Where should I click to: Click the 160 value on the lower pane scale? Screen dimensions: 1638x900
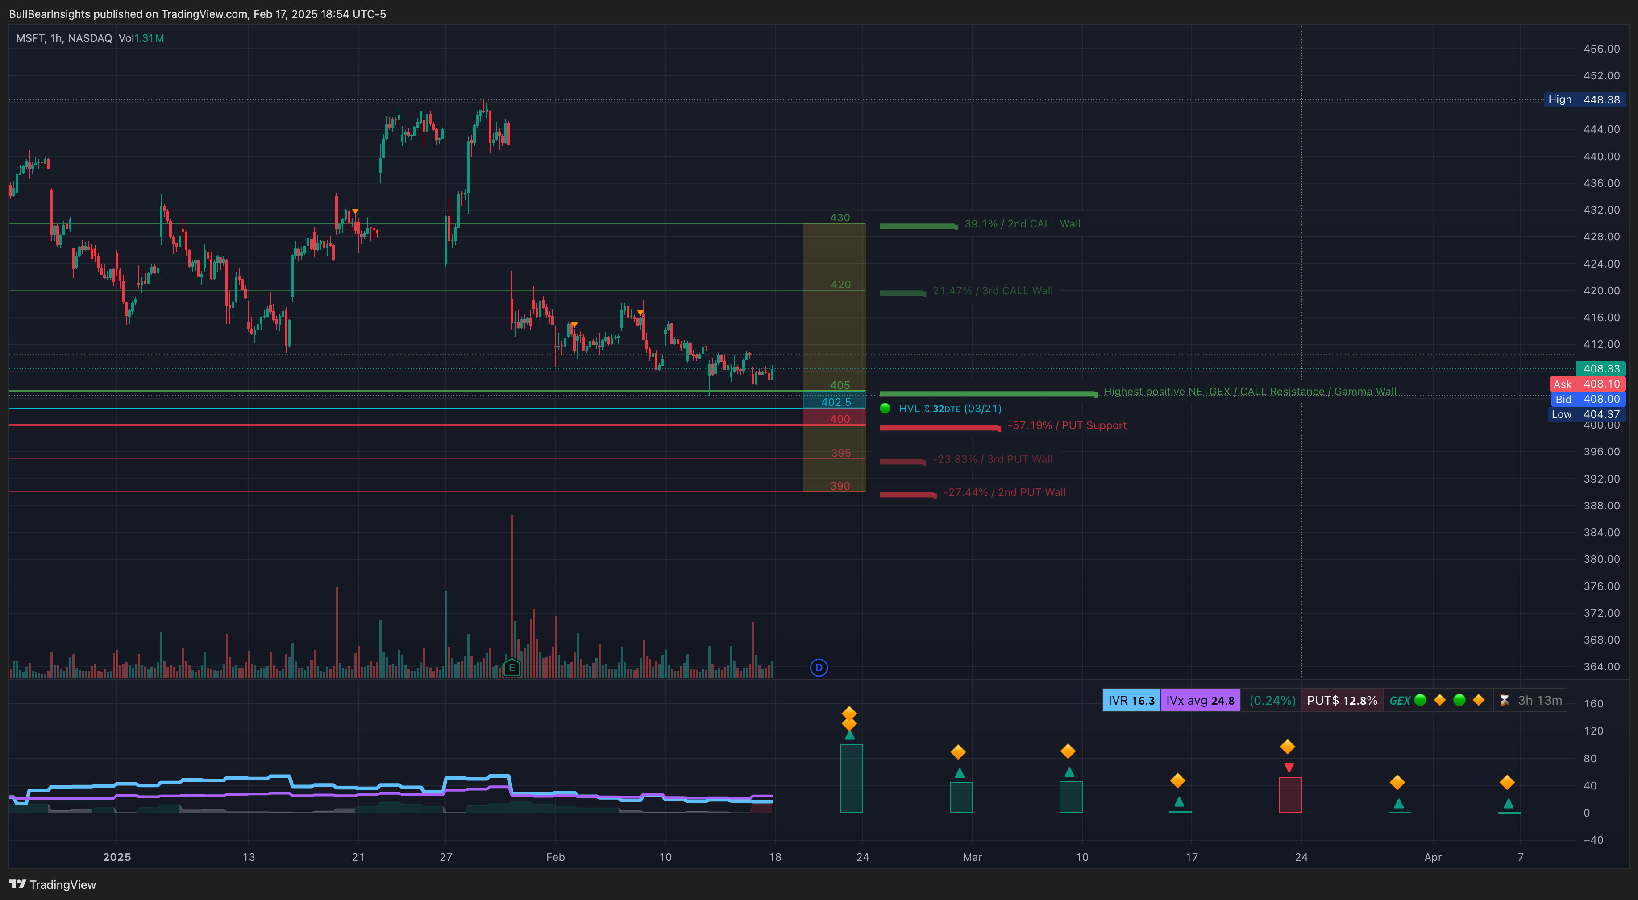click(1593, 704)
